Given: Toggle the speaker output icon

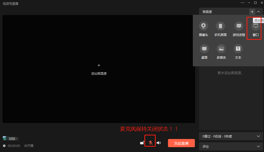Looking at the screenshot, I should 159,143.
